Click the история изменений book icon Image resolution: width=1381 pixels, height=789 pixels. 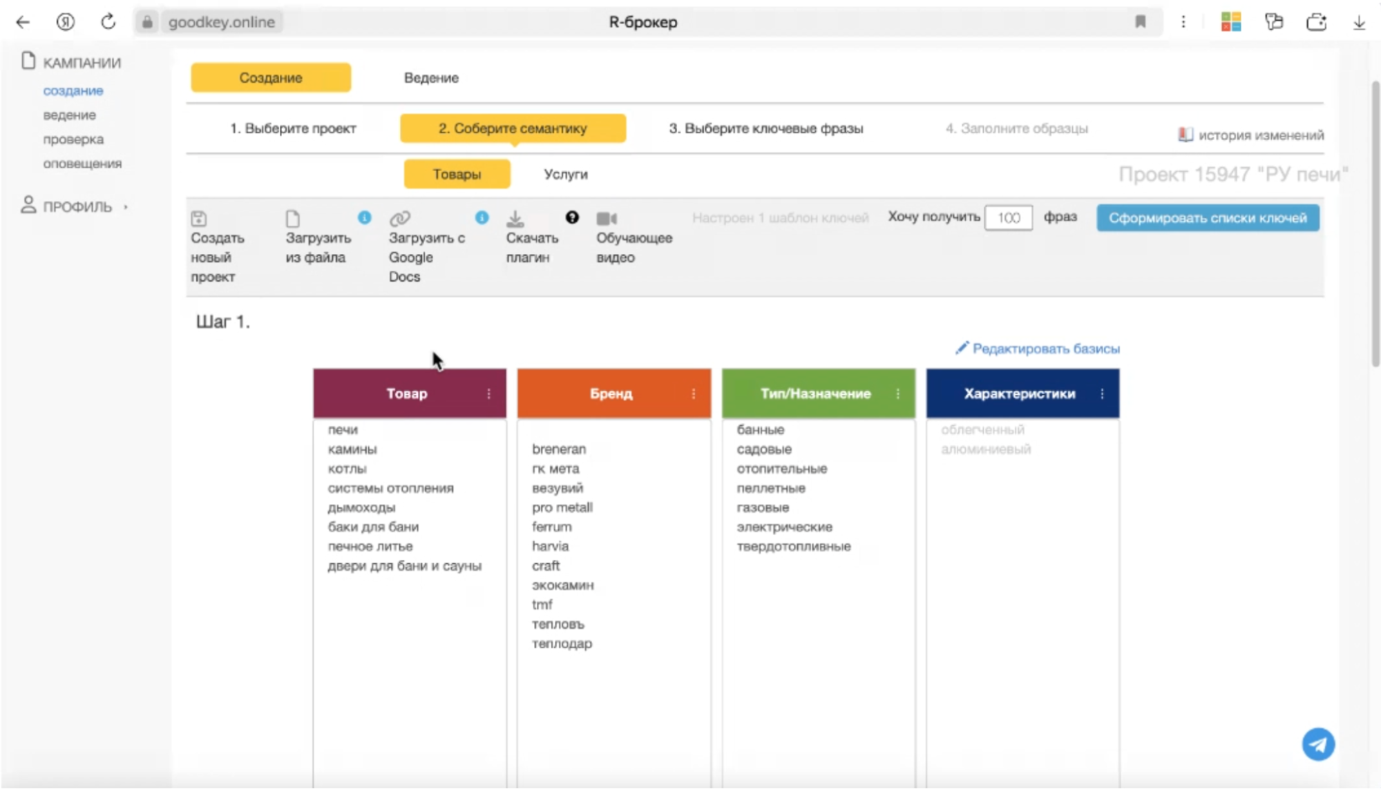point(1185,135)
